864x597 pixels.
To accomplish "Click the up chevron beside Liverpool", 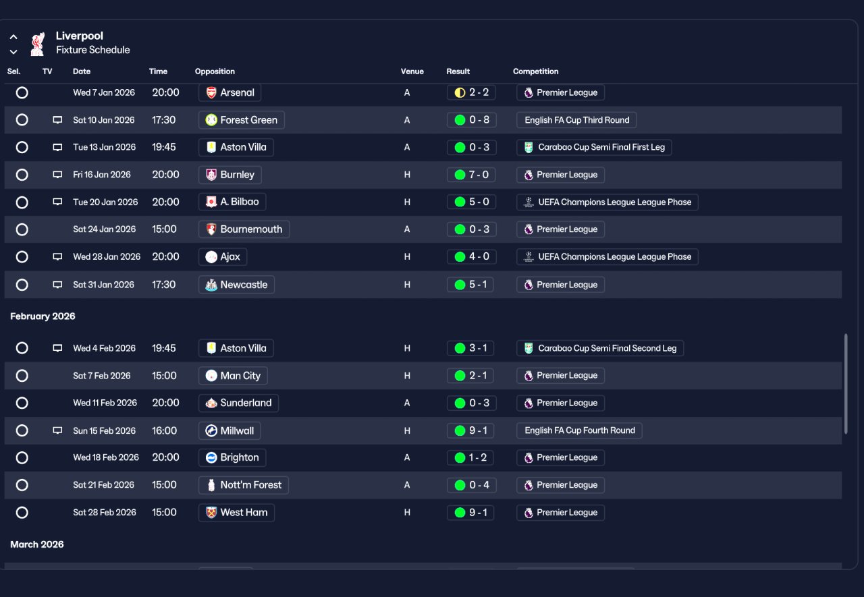I will (x=13, y=37).
